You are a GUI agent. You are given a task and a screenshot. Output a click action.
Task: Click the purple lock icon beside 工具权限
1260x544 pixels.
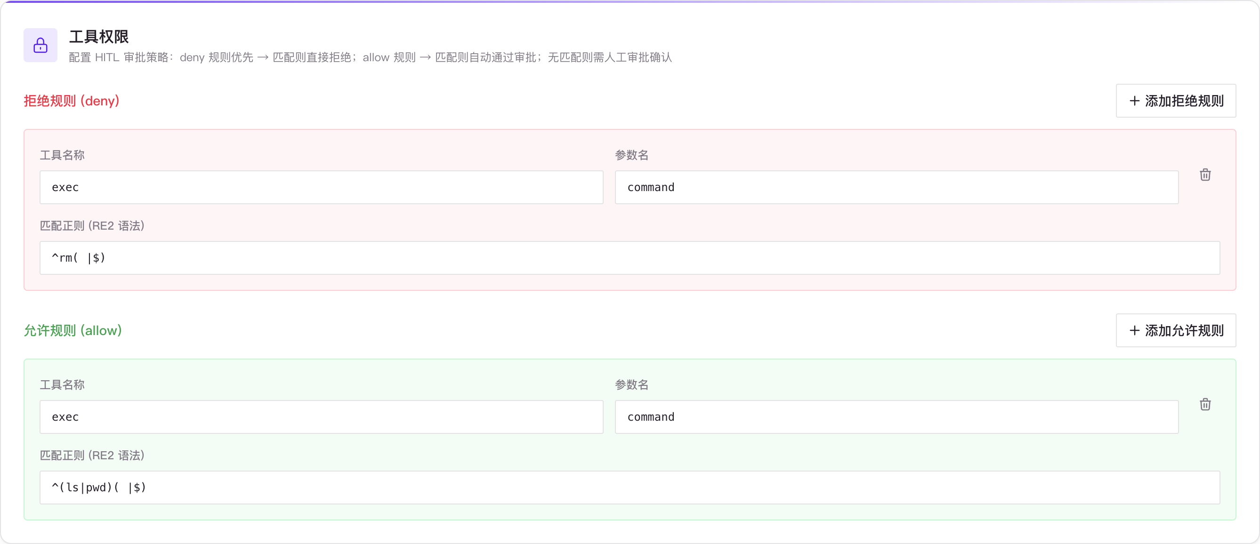click(40, 46)
